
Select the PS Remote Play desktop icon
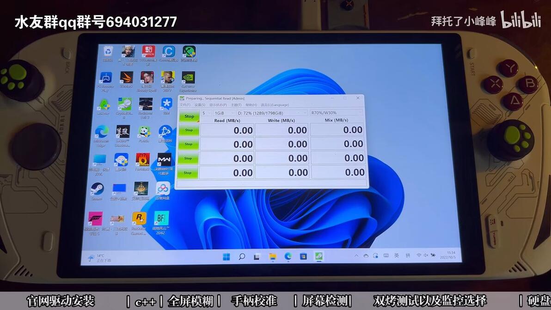pyautogui.click(x=105, y=82)
